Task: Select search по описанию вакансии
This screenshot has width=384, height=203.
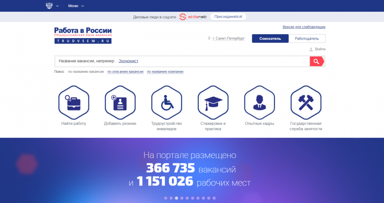Action: [x=126, y=71]
